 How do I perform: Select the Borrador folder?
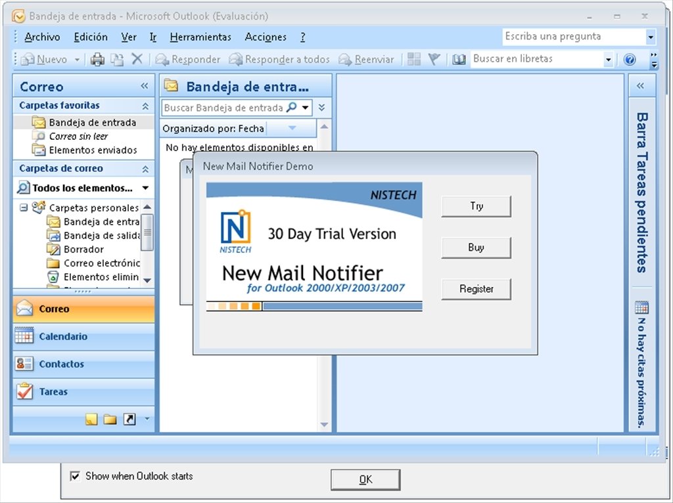tap(76, 249)
